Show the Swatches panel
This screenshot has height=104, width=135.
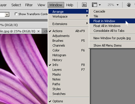[x=68, y=94]
